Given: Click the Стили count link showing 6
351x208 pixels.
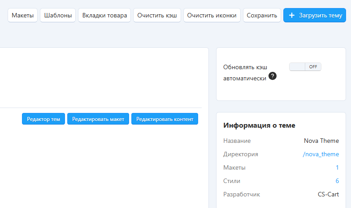Looking at the screenshot, I should [x=337, y=181].
